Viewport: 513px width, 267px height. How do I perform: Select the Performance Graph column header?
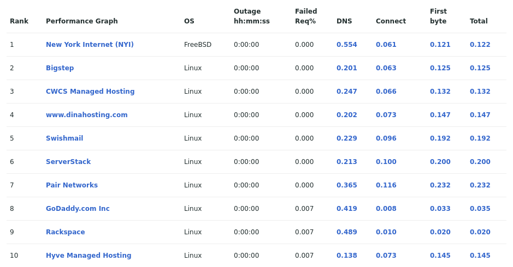point(82,21)
